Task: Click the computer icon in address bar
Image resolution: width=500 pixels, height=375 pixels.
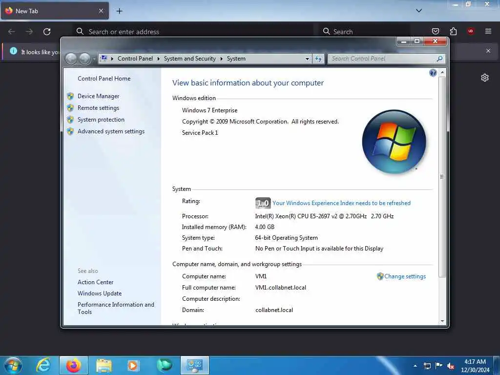Action: point(104,59)
